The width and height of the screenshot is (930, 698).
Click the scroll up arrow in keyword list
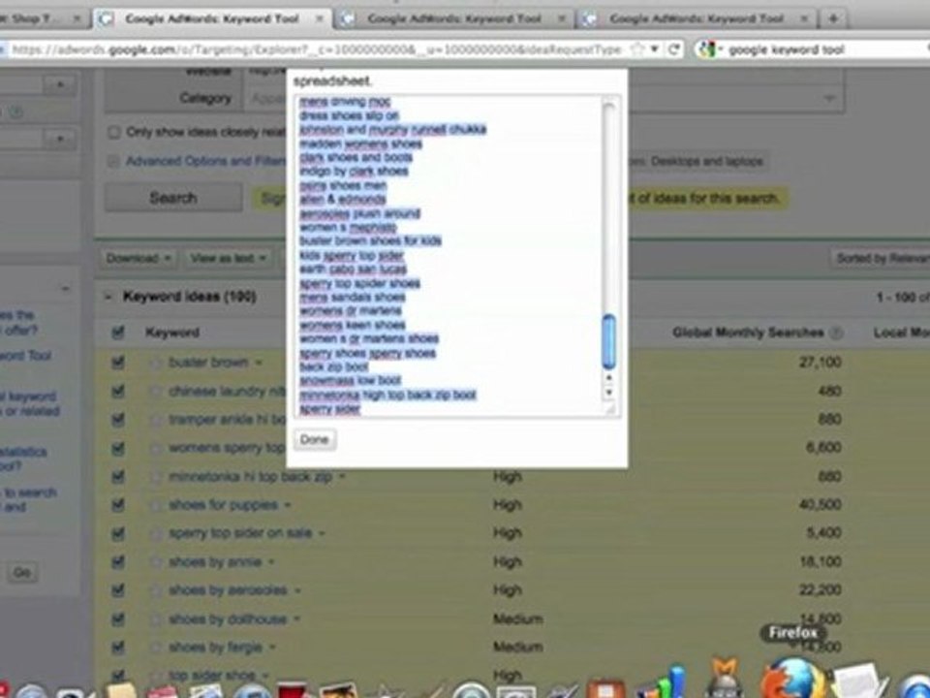tap(608, 377)
